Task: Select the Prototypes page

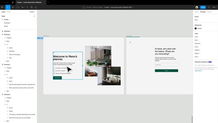Action: (x=7, y=23)
